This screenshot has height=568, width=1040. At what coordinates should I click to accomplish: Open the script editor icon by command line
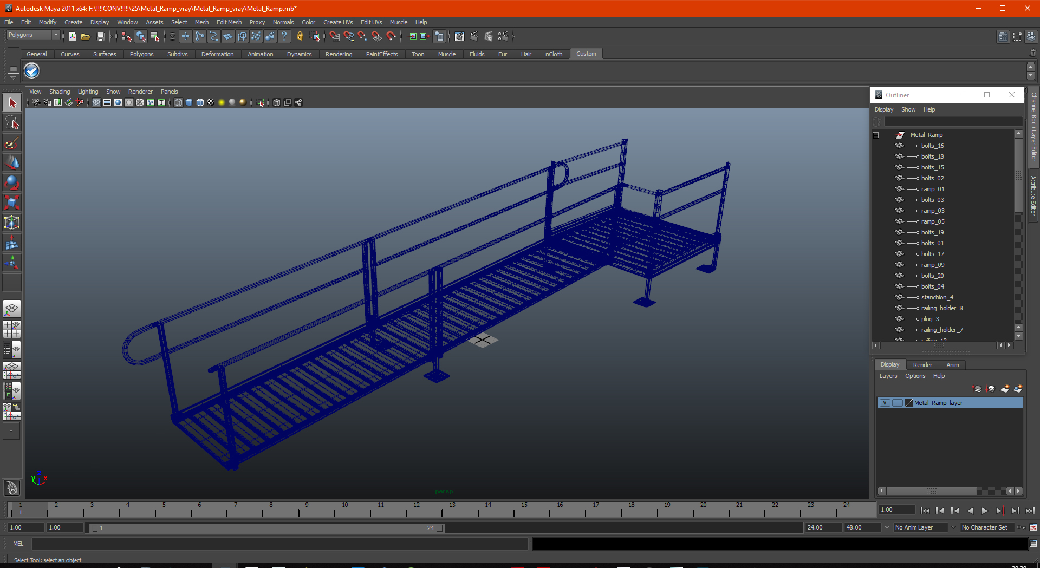click(1033, 544)
